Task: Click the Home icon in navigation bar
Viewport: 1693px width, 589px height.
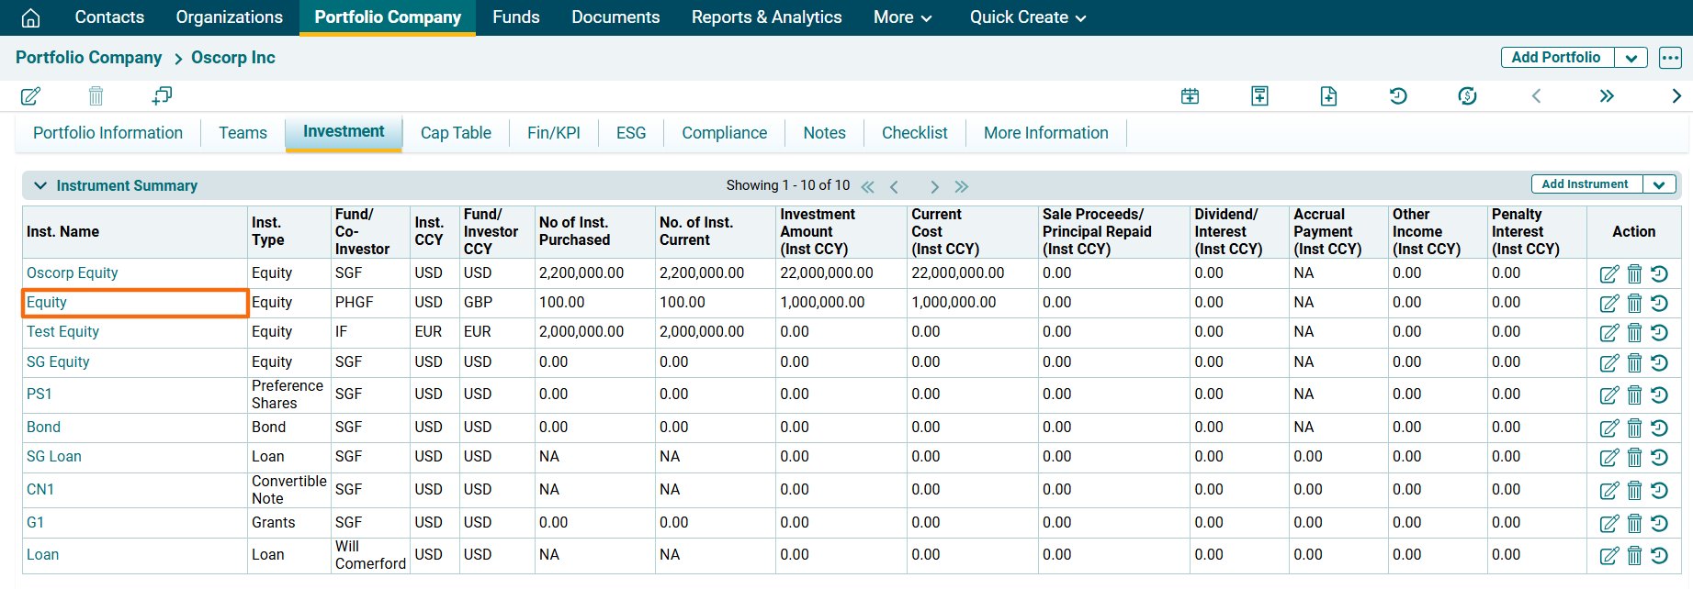Action: 30,17
